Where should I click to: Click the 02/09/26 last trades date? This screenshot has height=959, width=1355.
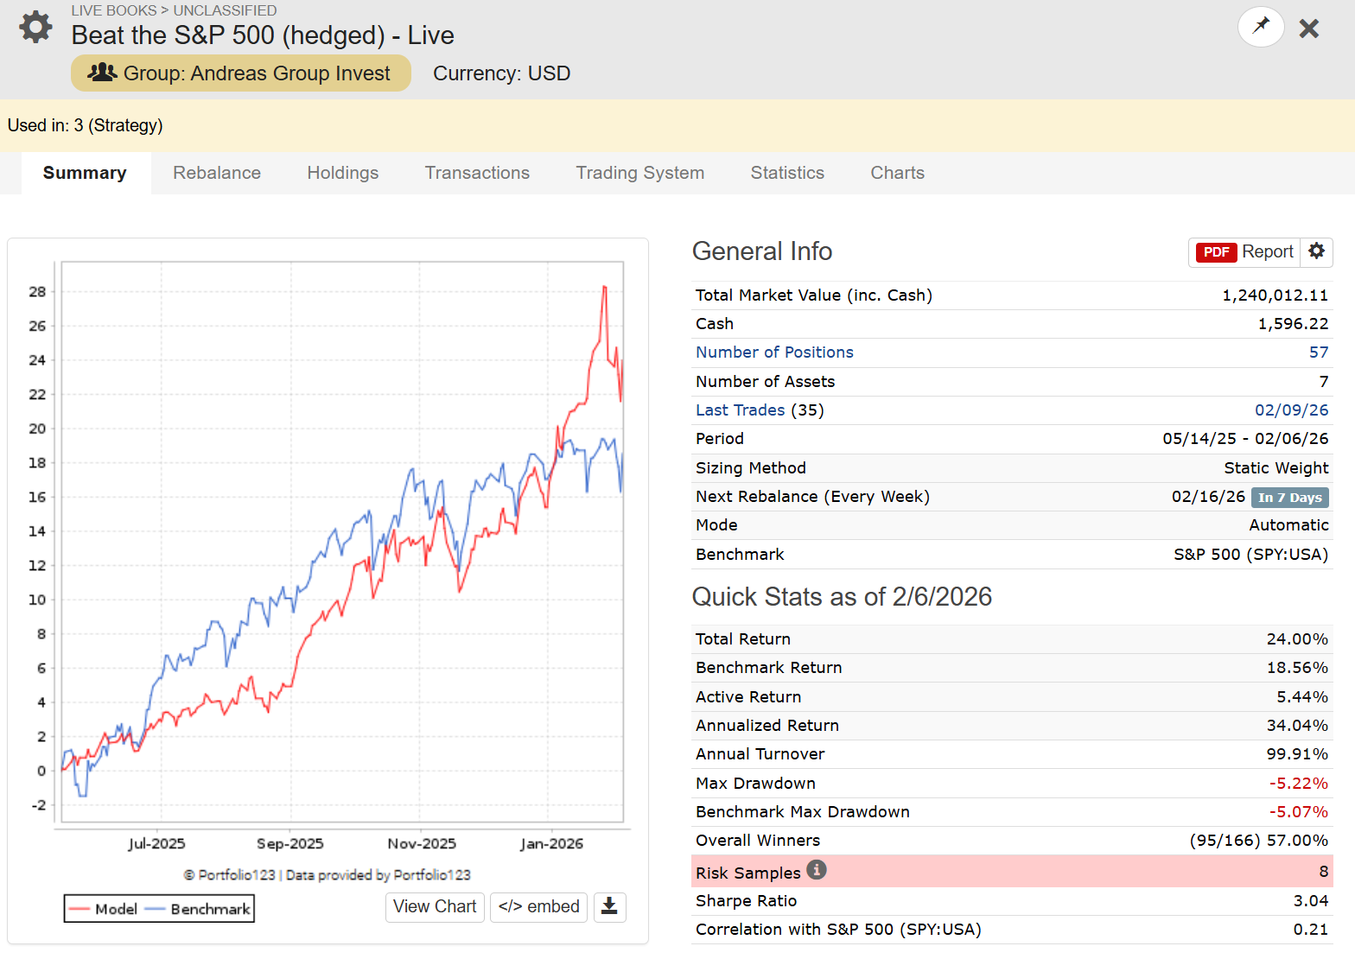point(1291,410)
